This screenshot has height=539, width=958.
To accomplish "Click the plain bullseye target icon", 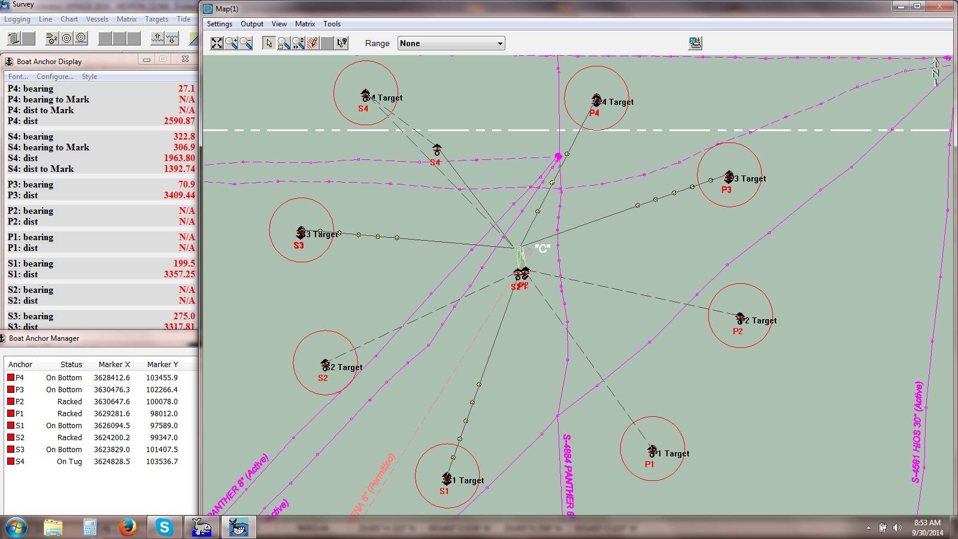I will pos(66,39).
